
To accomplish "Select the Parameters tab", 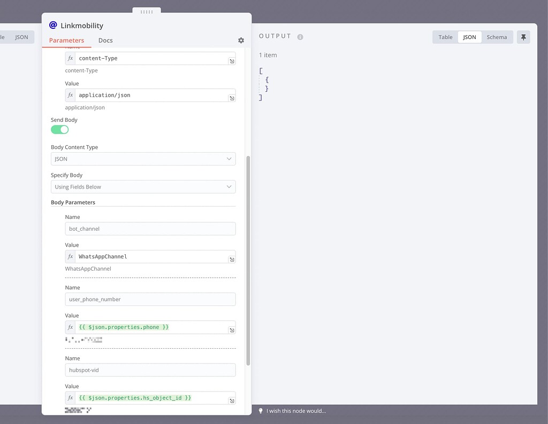I will pos(66,40).
